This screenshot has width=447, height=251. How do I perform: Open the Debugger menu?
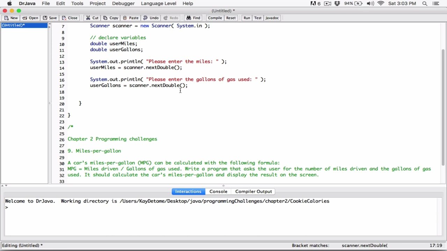(123, 3)
